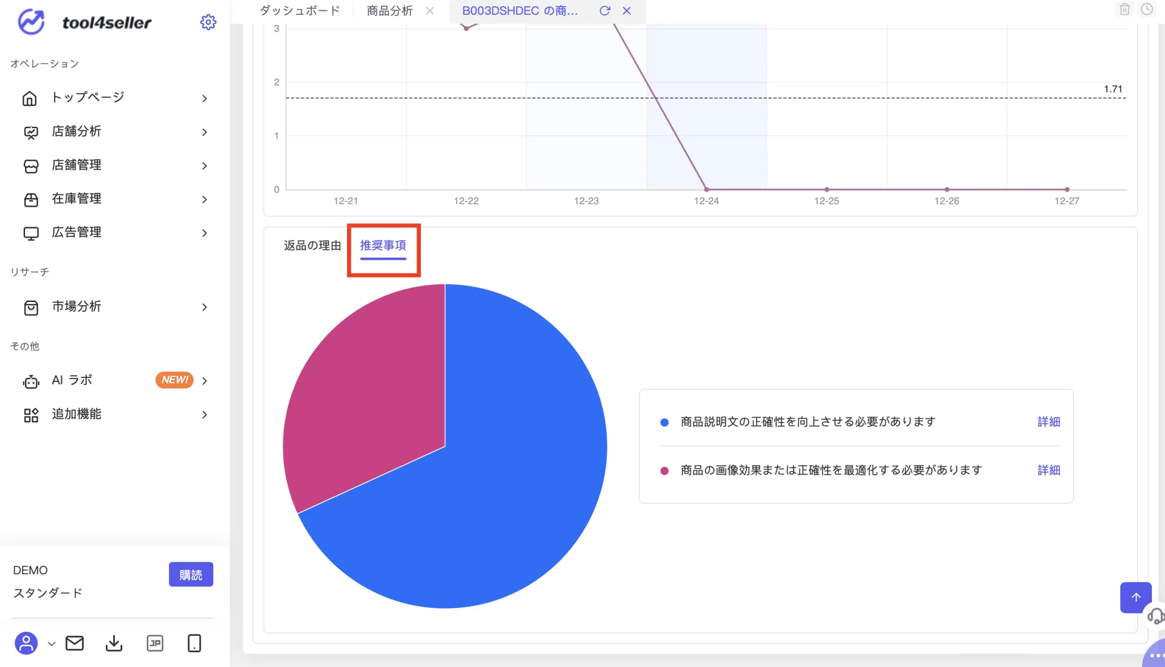Click the 購読 subscribe button
The height and width of the screenshot is (667, 1165).
click(191, 574)
